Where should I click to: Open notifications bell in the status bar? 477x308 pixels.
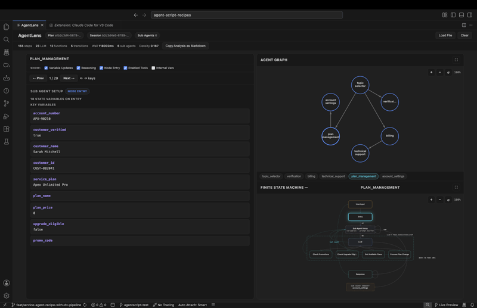472,304
